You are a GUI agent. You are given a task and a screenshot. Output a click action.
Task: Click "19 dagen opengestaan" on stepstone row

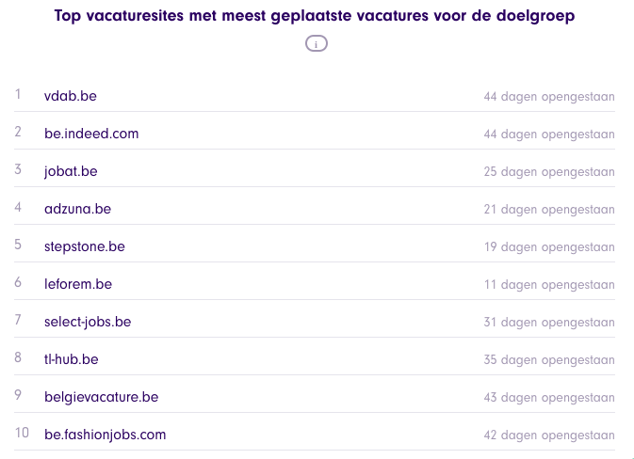[549, 247]
